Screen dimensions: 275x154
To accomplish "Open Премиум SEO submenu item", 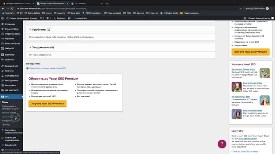I will tap(6, 124).
